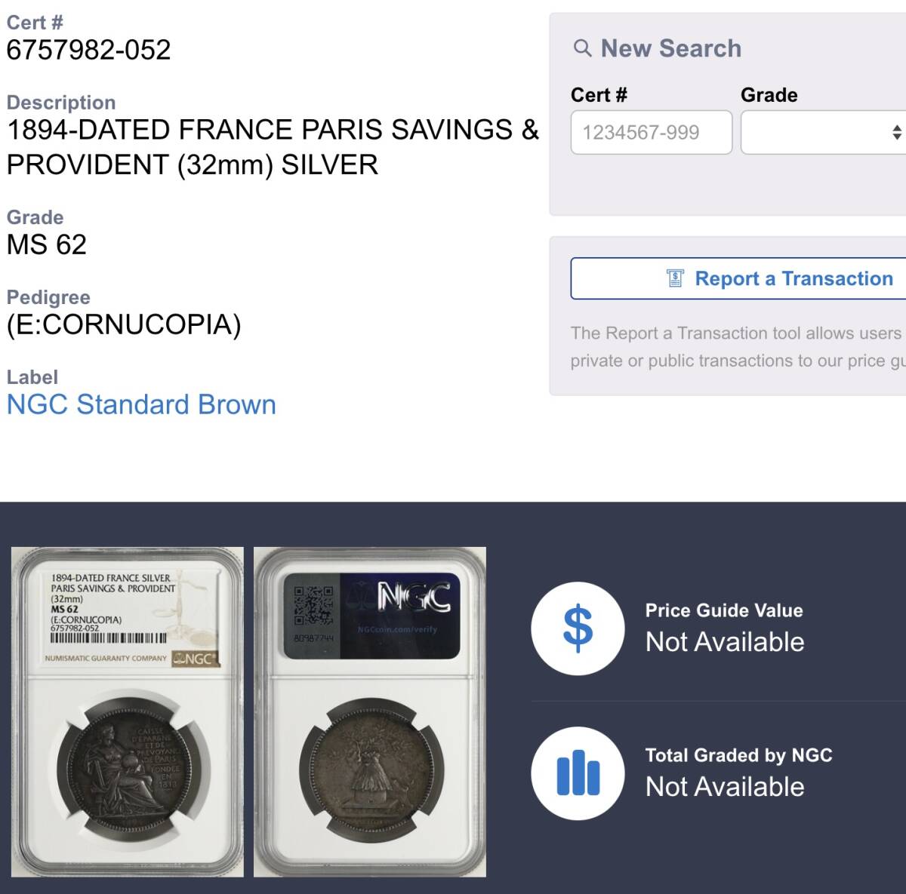Click the Price Guide Value text
Image resolution: width=906 pixels, height=894 pixels.
[x=724, y=610]
